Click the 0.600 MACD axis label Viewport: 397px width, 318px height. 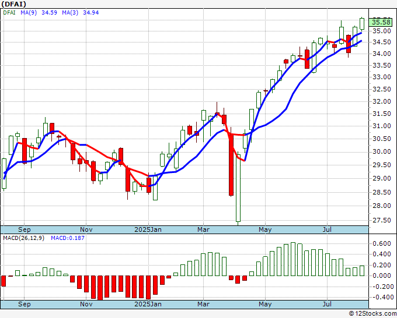coord(382,243)
